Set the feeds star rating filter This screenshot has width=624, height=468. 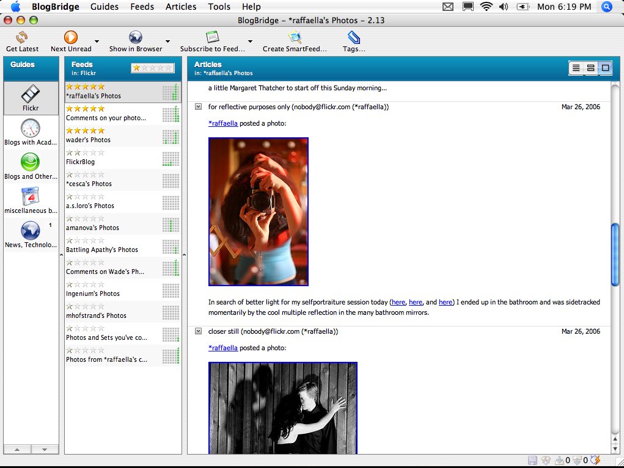(153, 68)
